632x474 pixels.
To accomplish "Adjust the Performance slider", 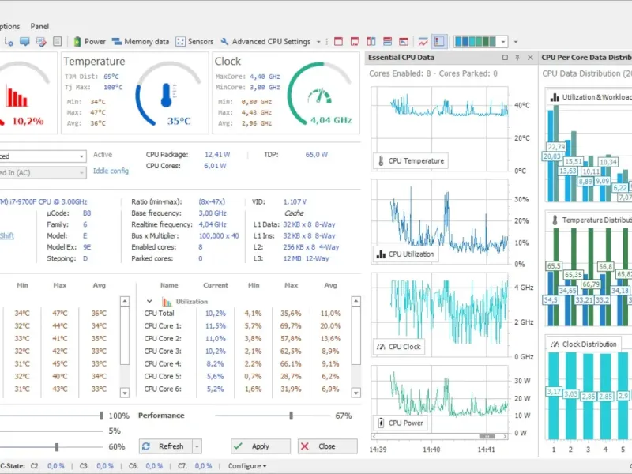I will click(x=291, y=416).
